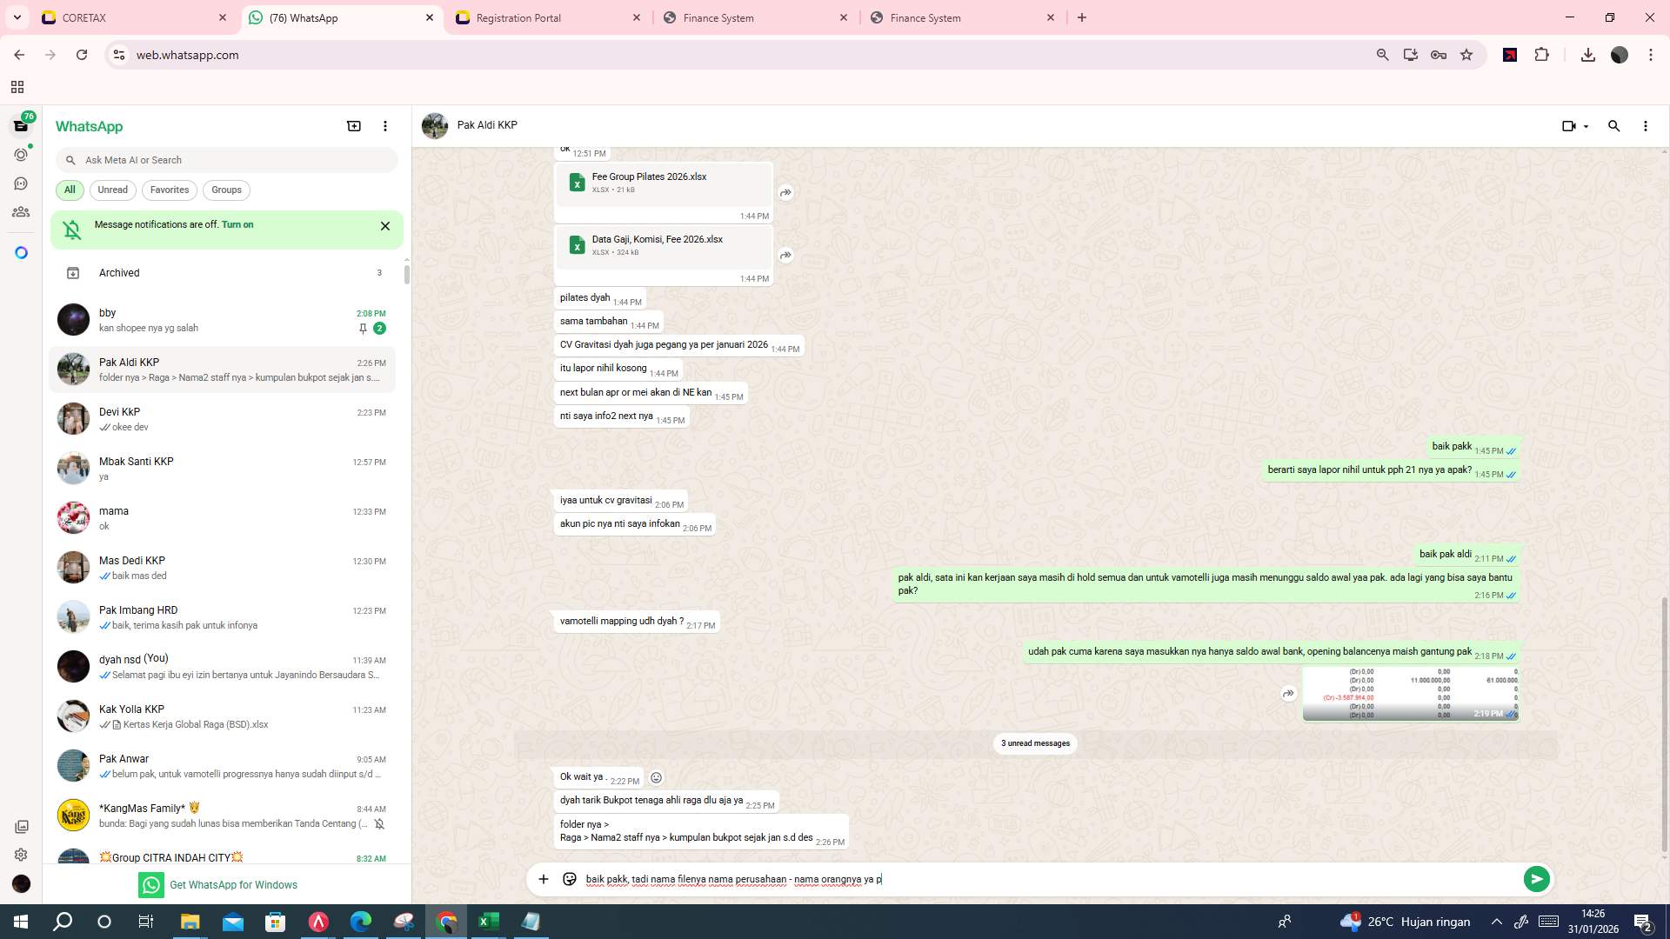Viewport: 1670px width, 939px height.
Task: Open the emoji and sticker picker
Action: 570,879
